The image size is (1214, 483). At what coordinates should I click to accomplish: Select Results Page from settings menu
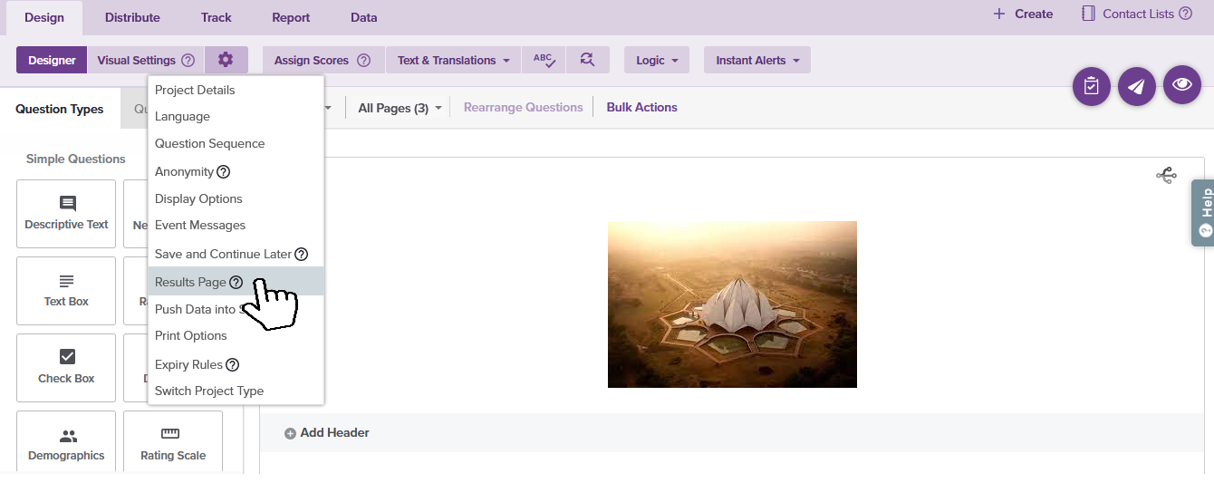pyautogui.click(x=190, y=282)
